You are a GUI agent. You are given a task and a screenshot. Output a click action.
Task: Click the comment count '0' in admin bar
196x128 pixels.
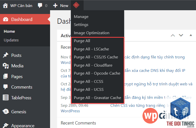[46, 5]
